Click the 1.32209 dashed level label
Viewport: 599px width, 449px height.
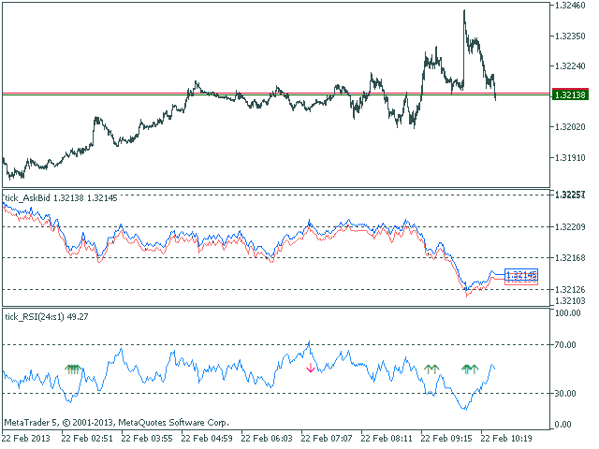point(570,227)
